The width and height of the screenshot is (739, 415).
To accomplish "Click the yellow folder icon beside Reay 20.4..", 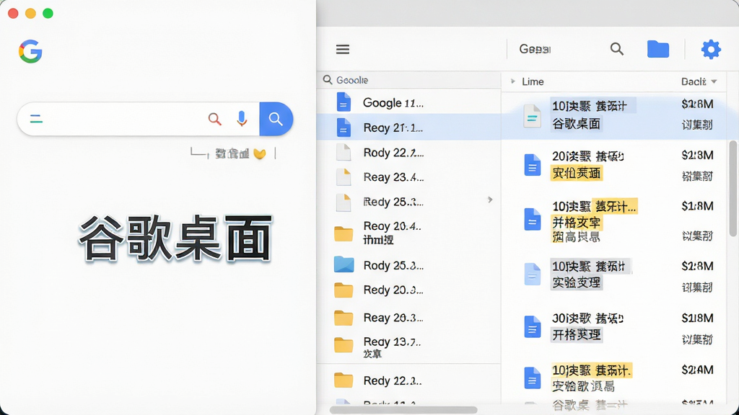I will click(344, 233).
